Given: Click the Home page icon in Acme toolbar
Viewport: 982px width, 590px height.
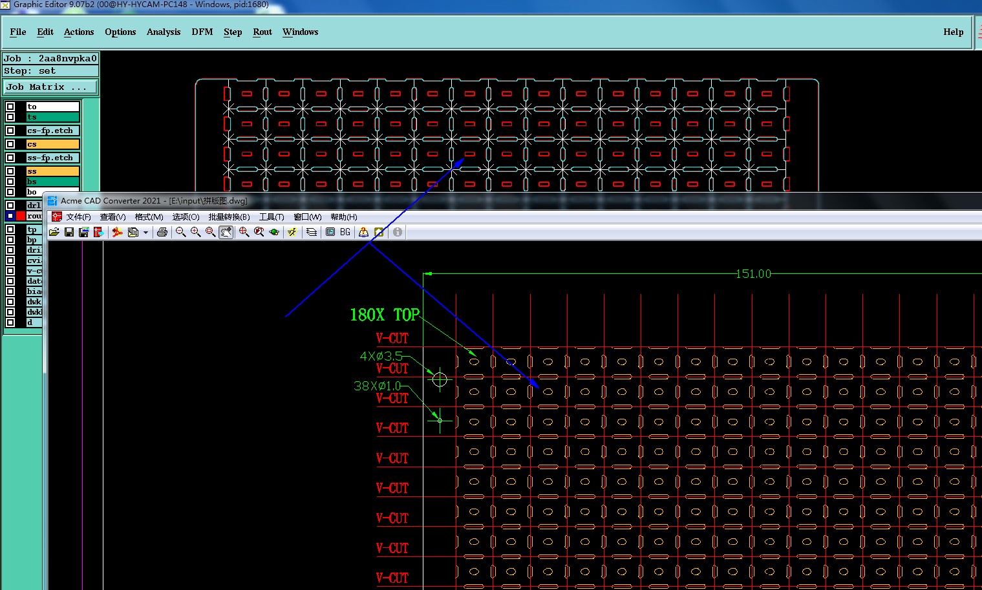Looking at the screenshot, I should (379, 232).
